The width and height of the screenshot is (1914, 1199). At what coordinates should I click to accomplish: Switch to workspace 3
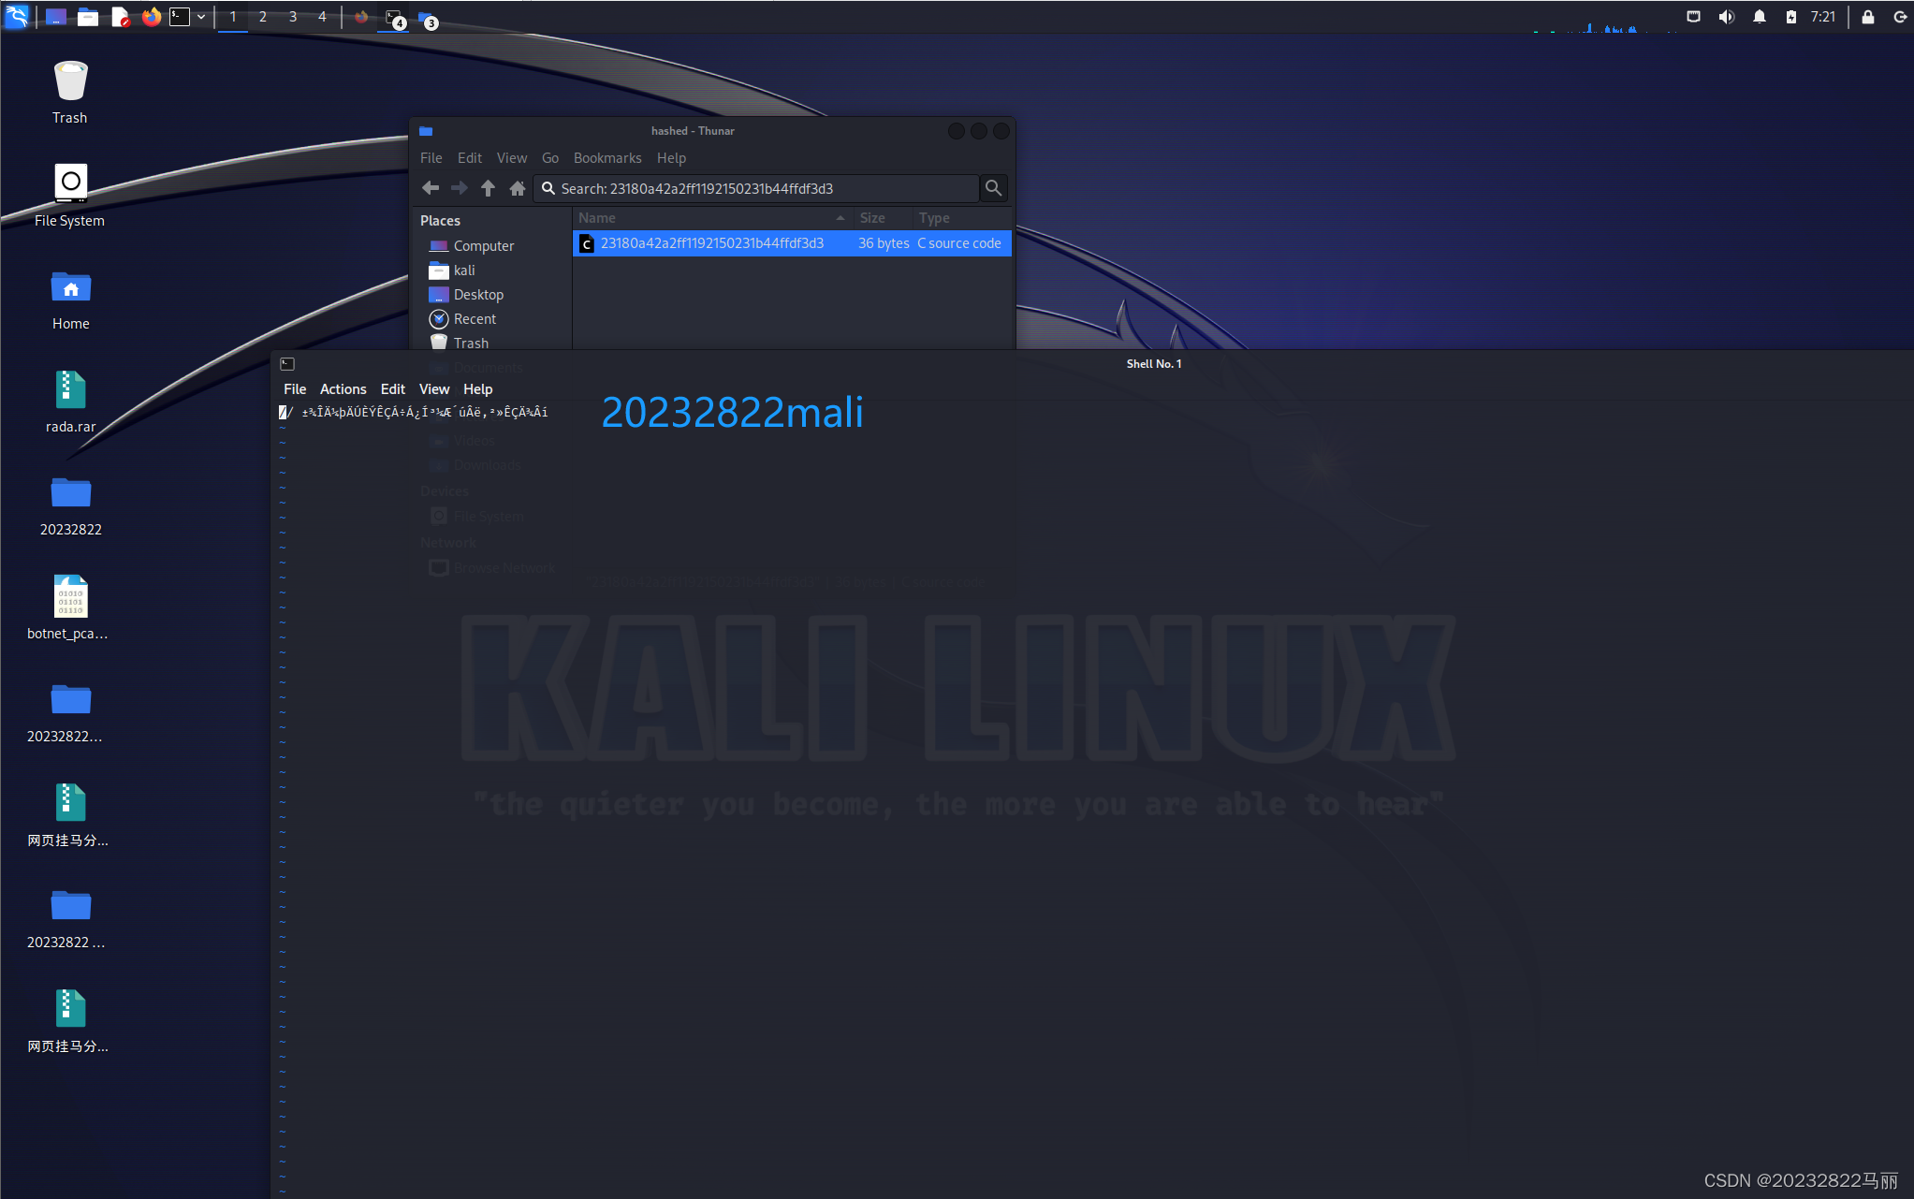pos(293,17)
